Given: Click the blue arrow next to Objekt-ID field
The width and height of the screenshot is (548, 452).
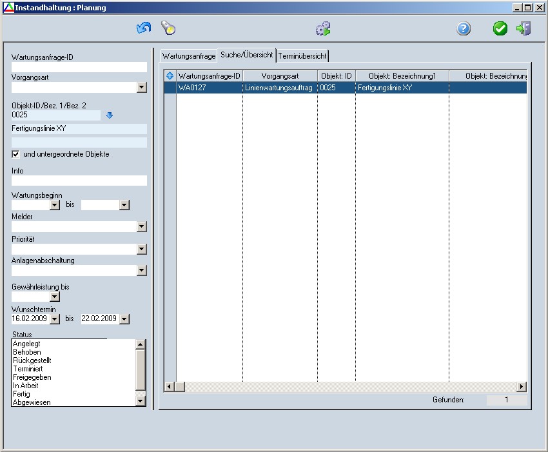Looking at the screenshot, I should (x=110, y=115).
